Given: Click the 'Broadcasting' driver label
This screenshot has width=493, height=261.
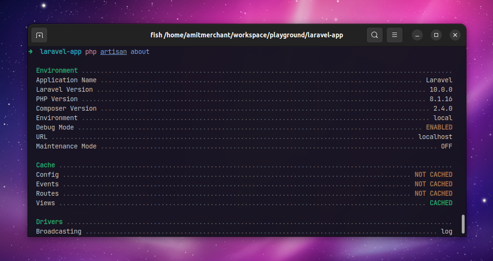Looking at the screenshot, I should pos(59,232).
